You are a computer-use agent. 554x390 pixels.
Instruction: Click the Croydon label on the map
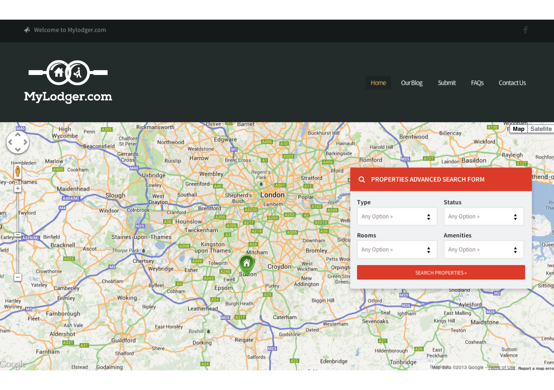279,267
